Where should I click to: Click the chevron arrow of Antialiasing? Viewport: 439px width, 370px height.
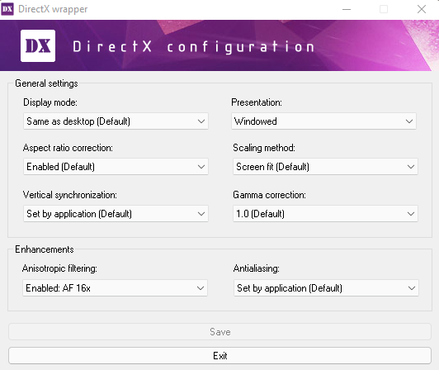tap(412, 288)
